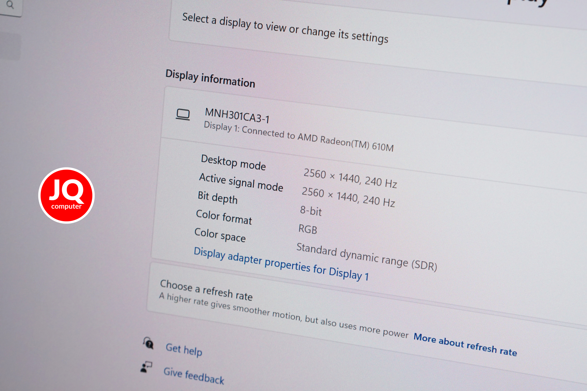The height and width of the screenshot is (391, 587).
Task: Click the Get help headset icon
Action: coord(148,343)
